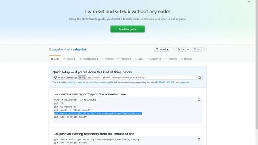Click the repository icon beside puguhrismadi
Image resolution: width=258 pixels, height=145 pixels.
coord(50,50)
